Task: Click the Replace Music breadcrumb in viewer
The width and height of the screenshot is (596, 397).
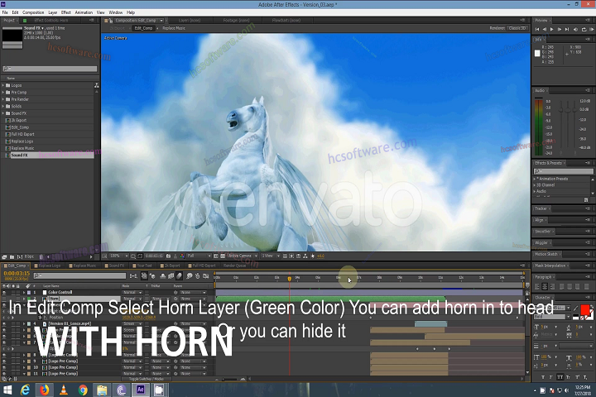Action: click(x=174, y=28)
